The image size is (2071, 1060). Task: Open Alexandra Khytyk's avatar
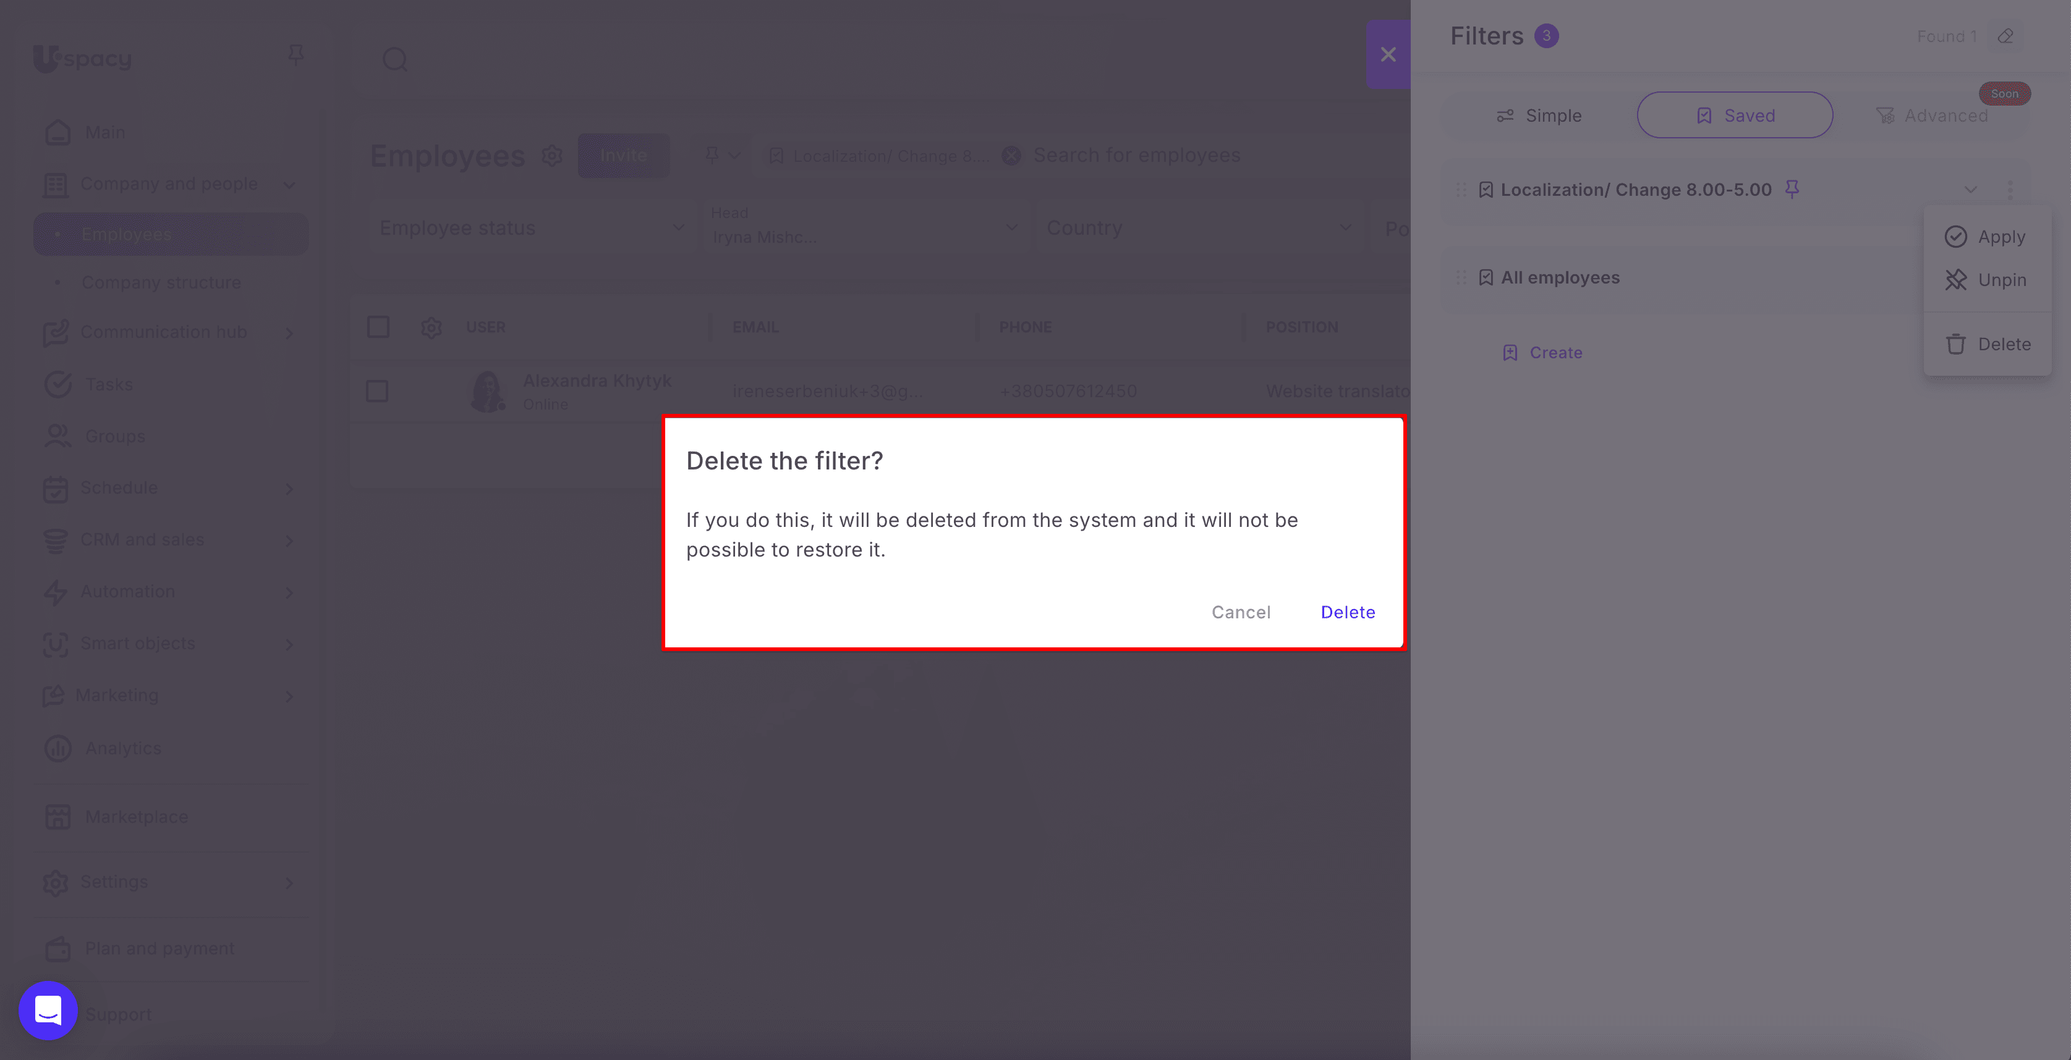point(487,391)
